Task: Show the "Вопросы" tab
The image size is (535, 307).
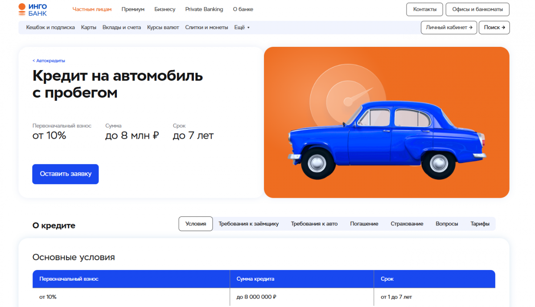Action: coord(447,224)
